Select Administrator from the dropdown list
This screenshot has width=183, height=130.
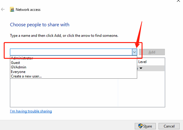tap(22, 58)
